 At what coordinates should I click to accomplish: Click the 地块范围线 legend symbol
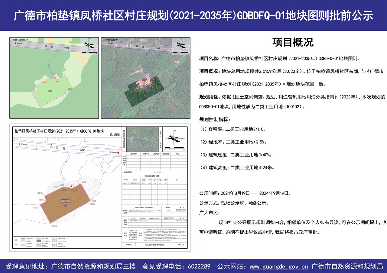click(x=23, y=239)
